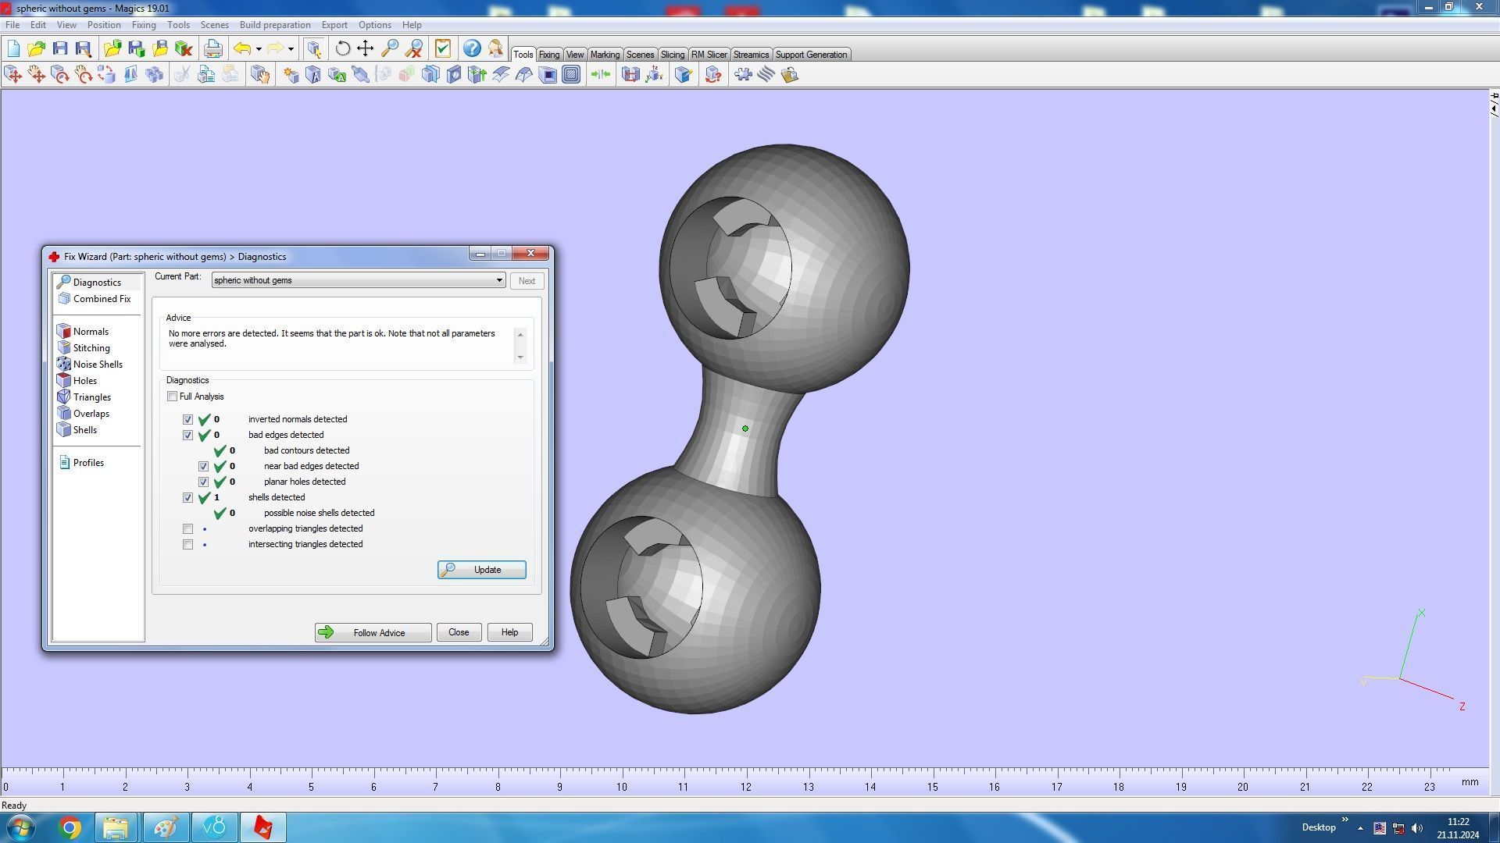This screenshot has width=1500, height=843.
Task: Open the undo history dropdown arrow
Action: click(259, 49)
